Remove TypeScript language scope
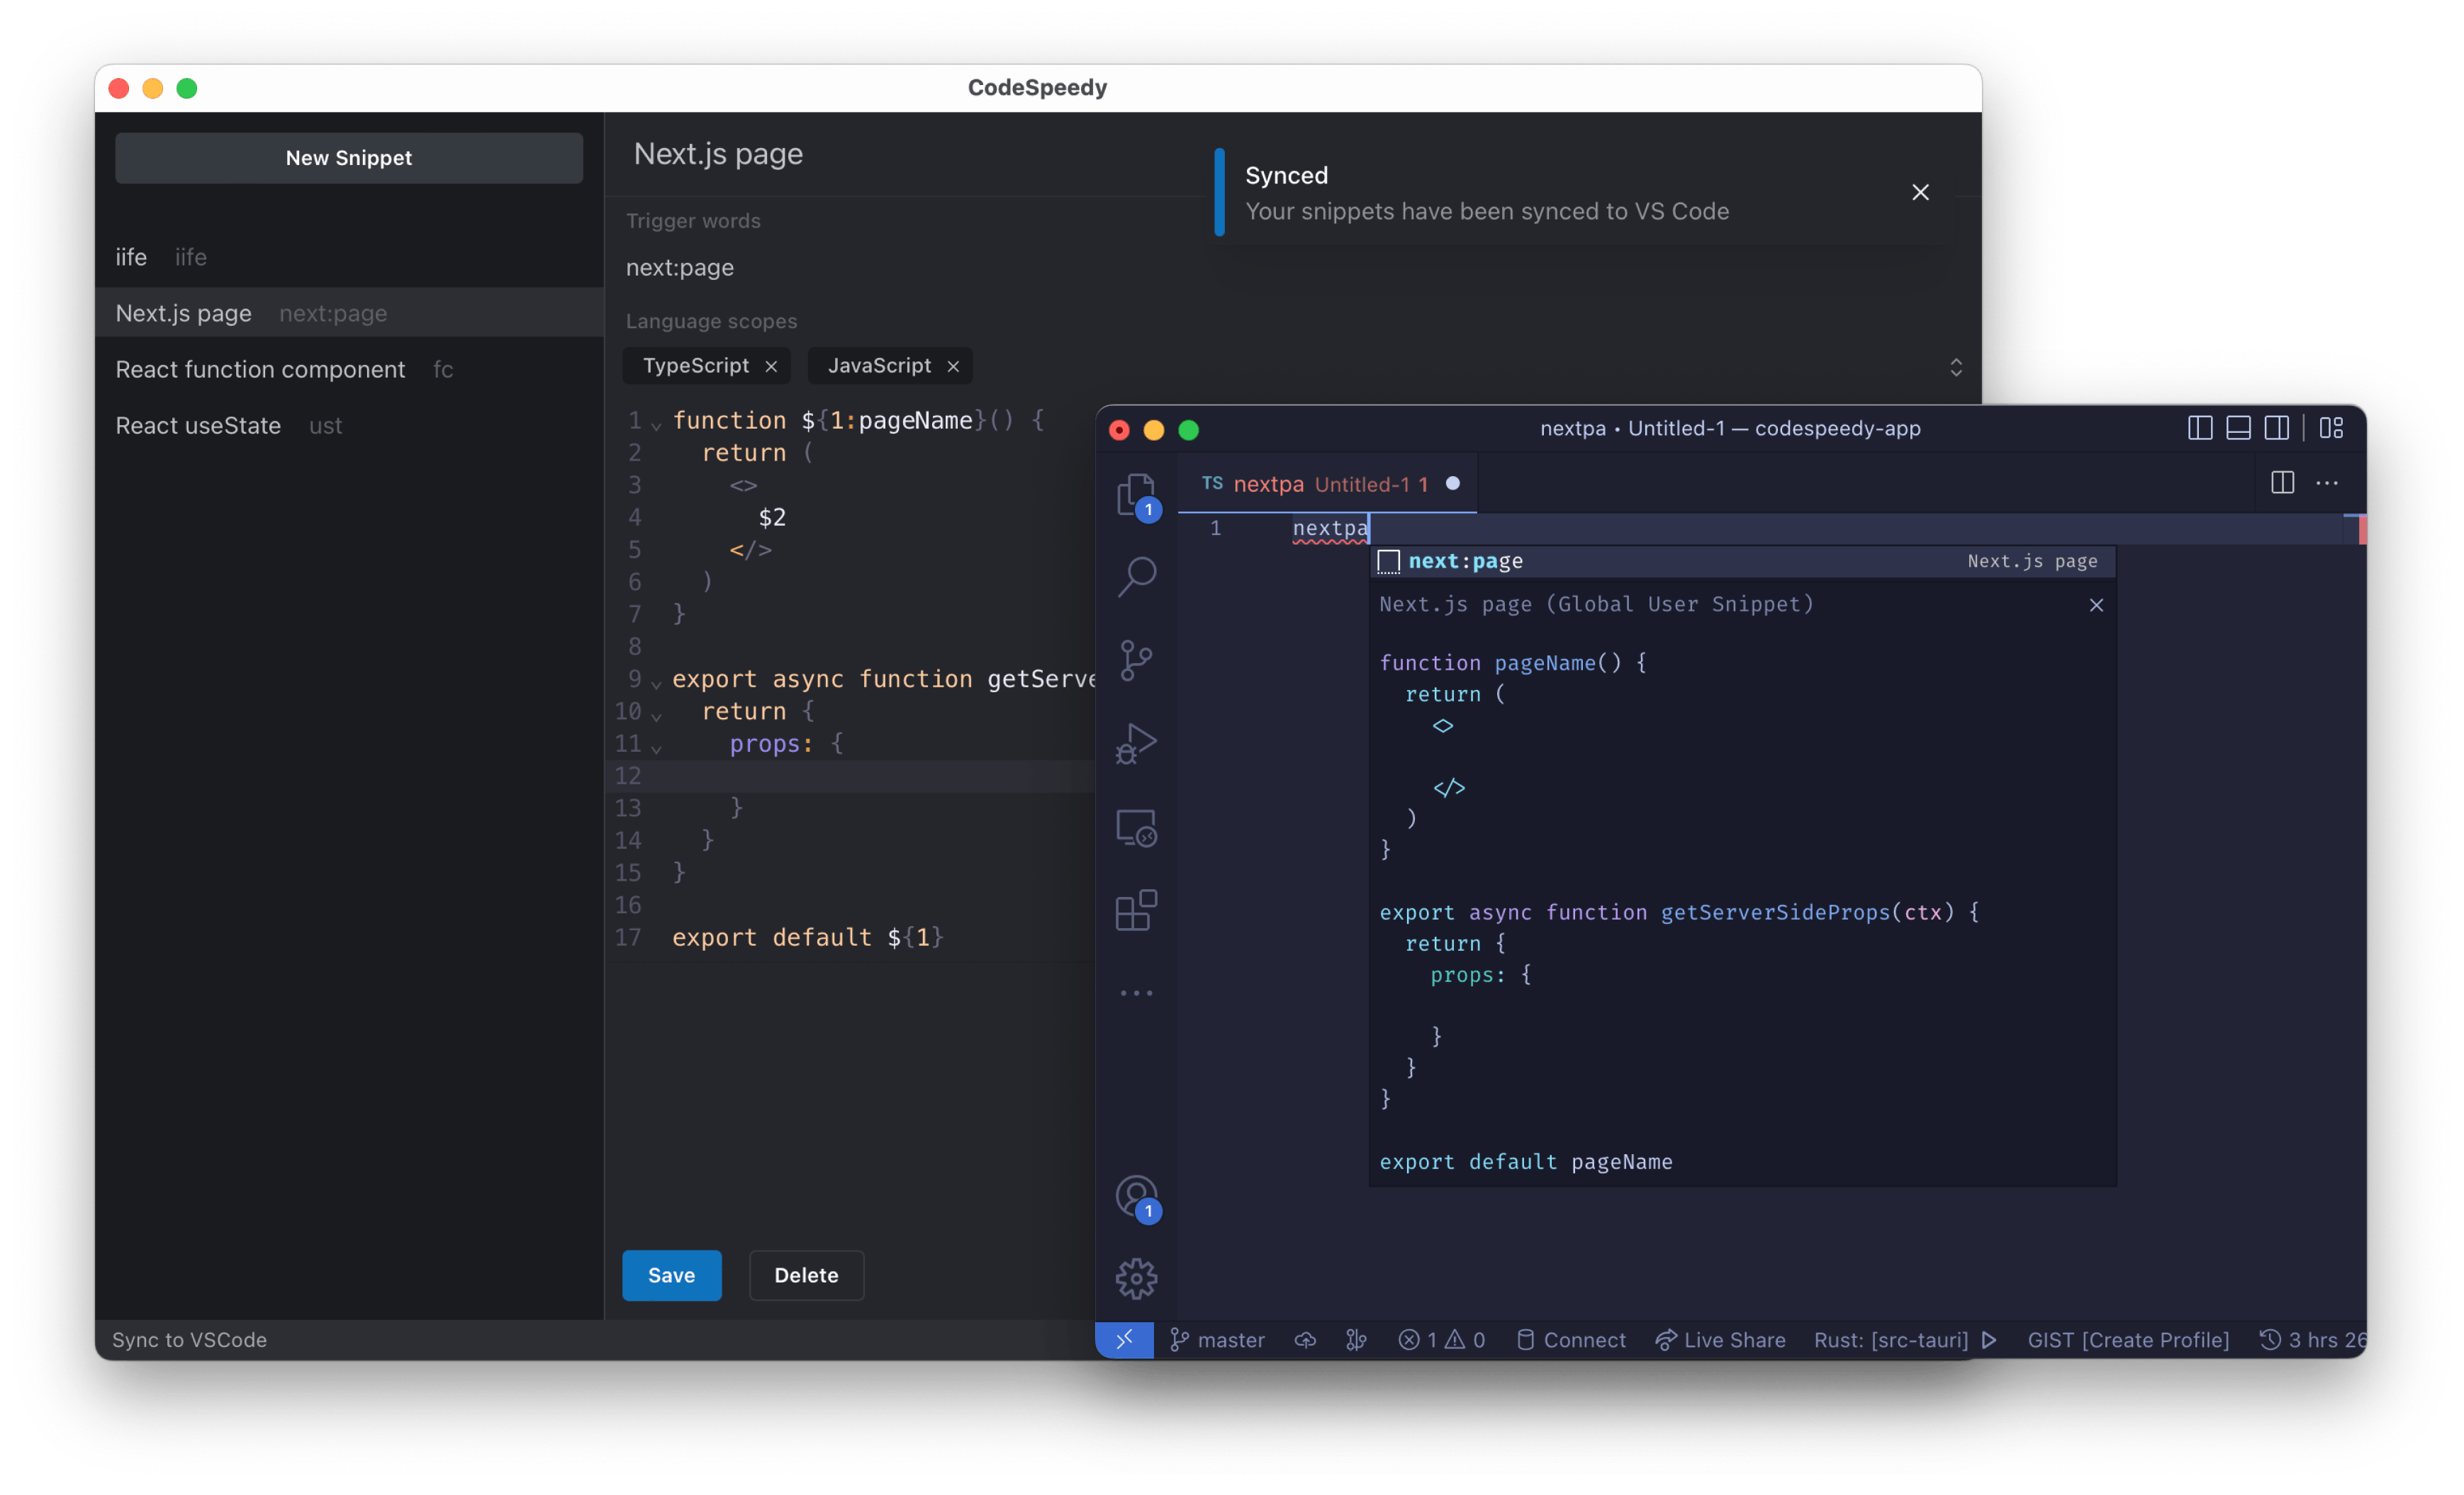Viewport: 2464px width, 1495px height. coord(771,367)
